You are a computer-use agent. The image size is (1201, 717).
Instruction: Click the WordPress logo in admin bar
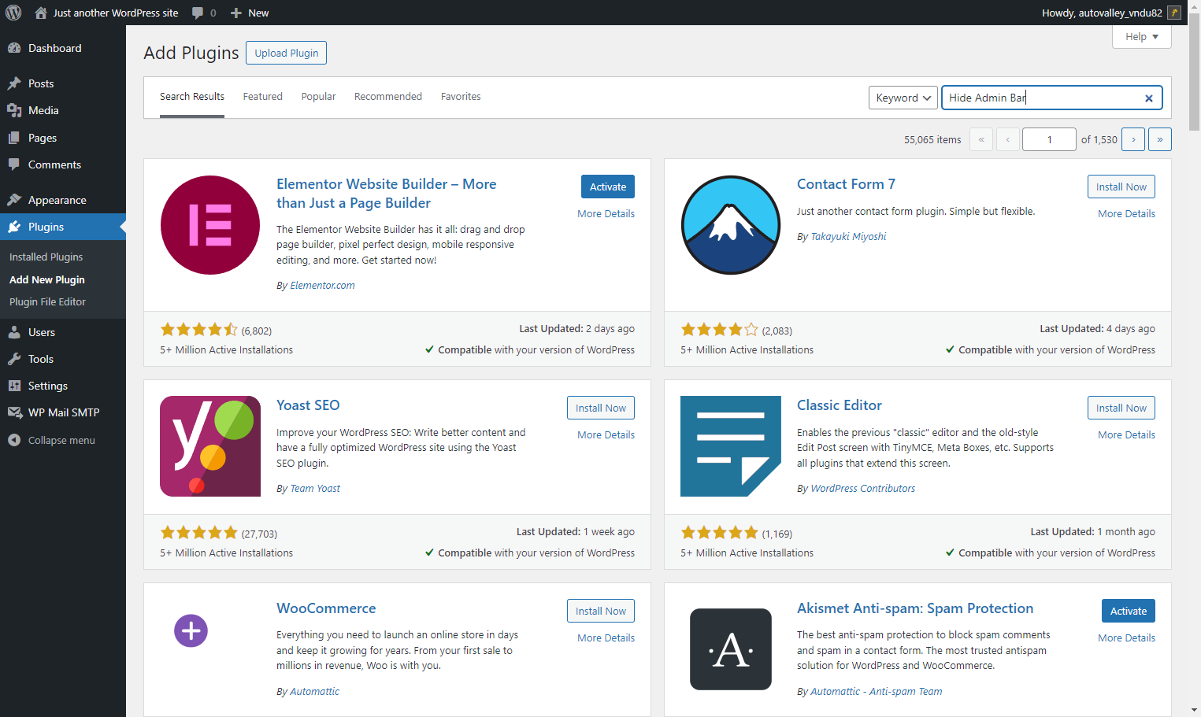(x=13, y=13)
